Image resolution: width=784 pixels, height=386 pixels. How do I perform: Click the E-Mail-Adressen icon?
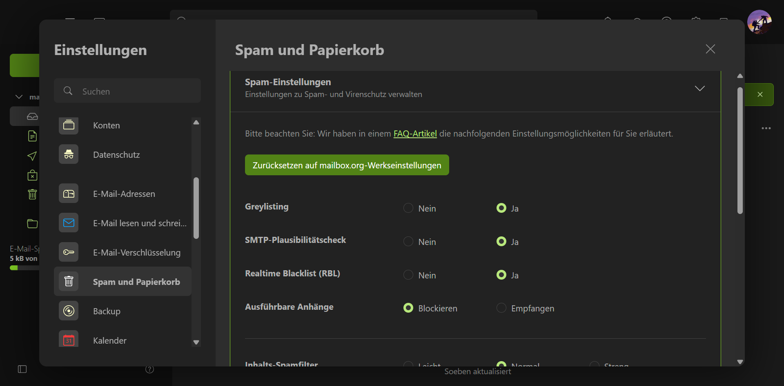[69, 194]
